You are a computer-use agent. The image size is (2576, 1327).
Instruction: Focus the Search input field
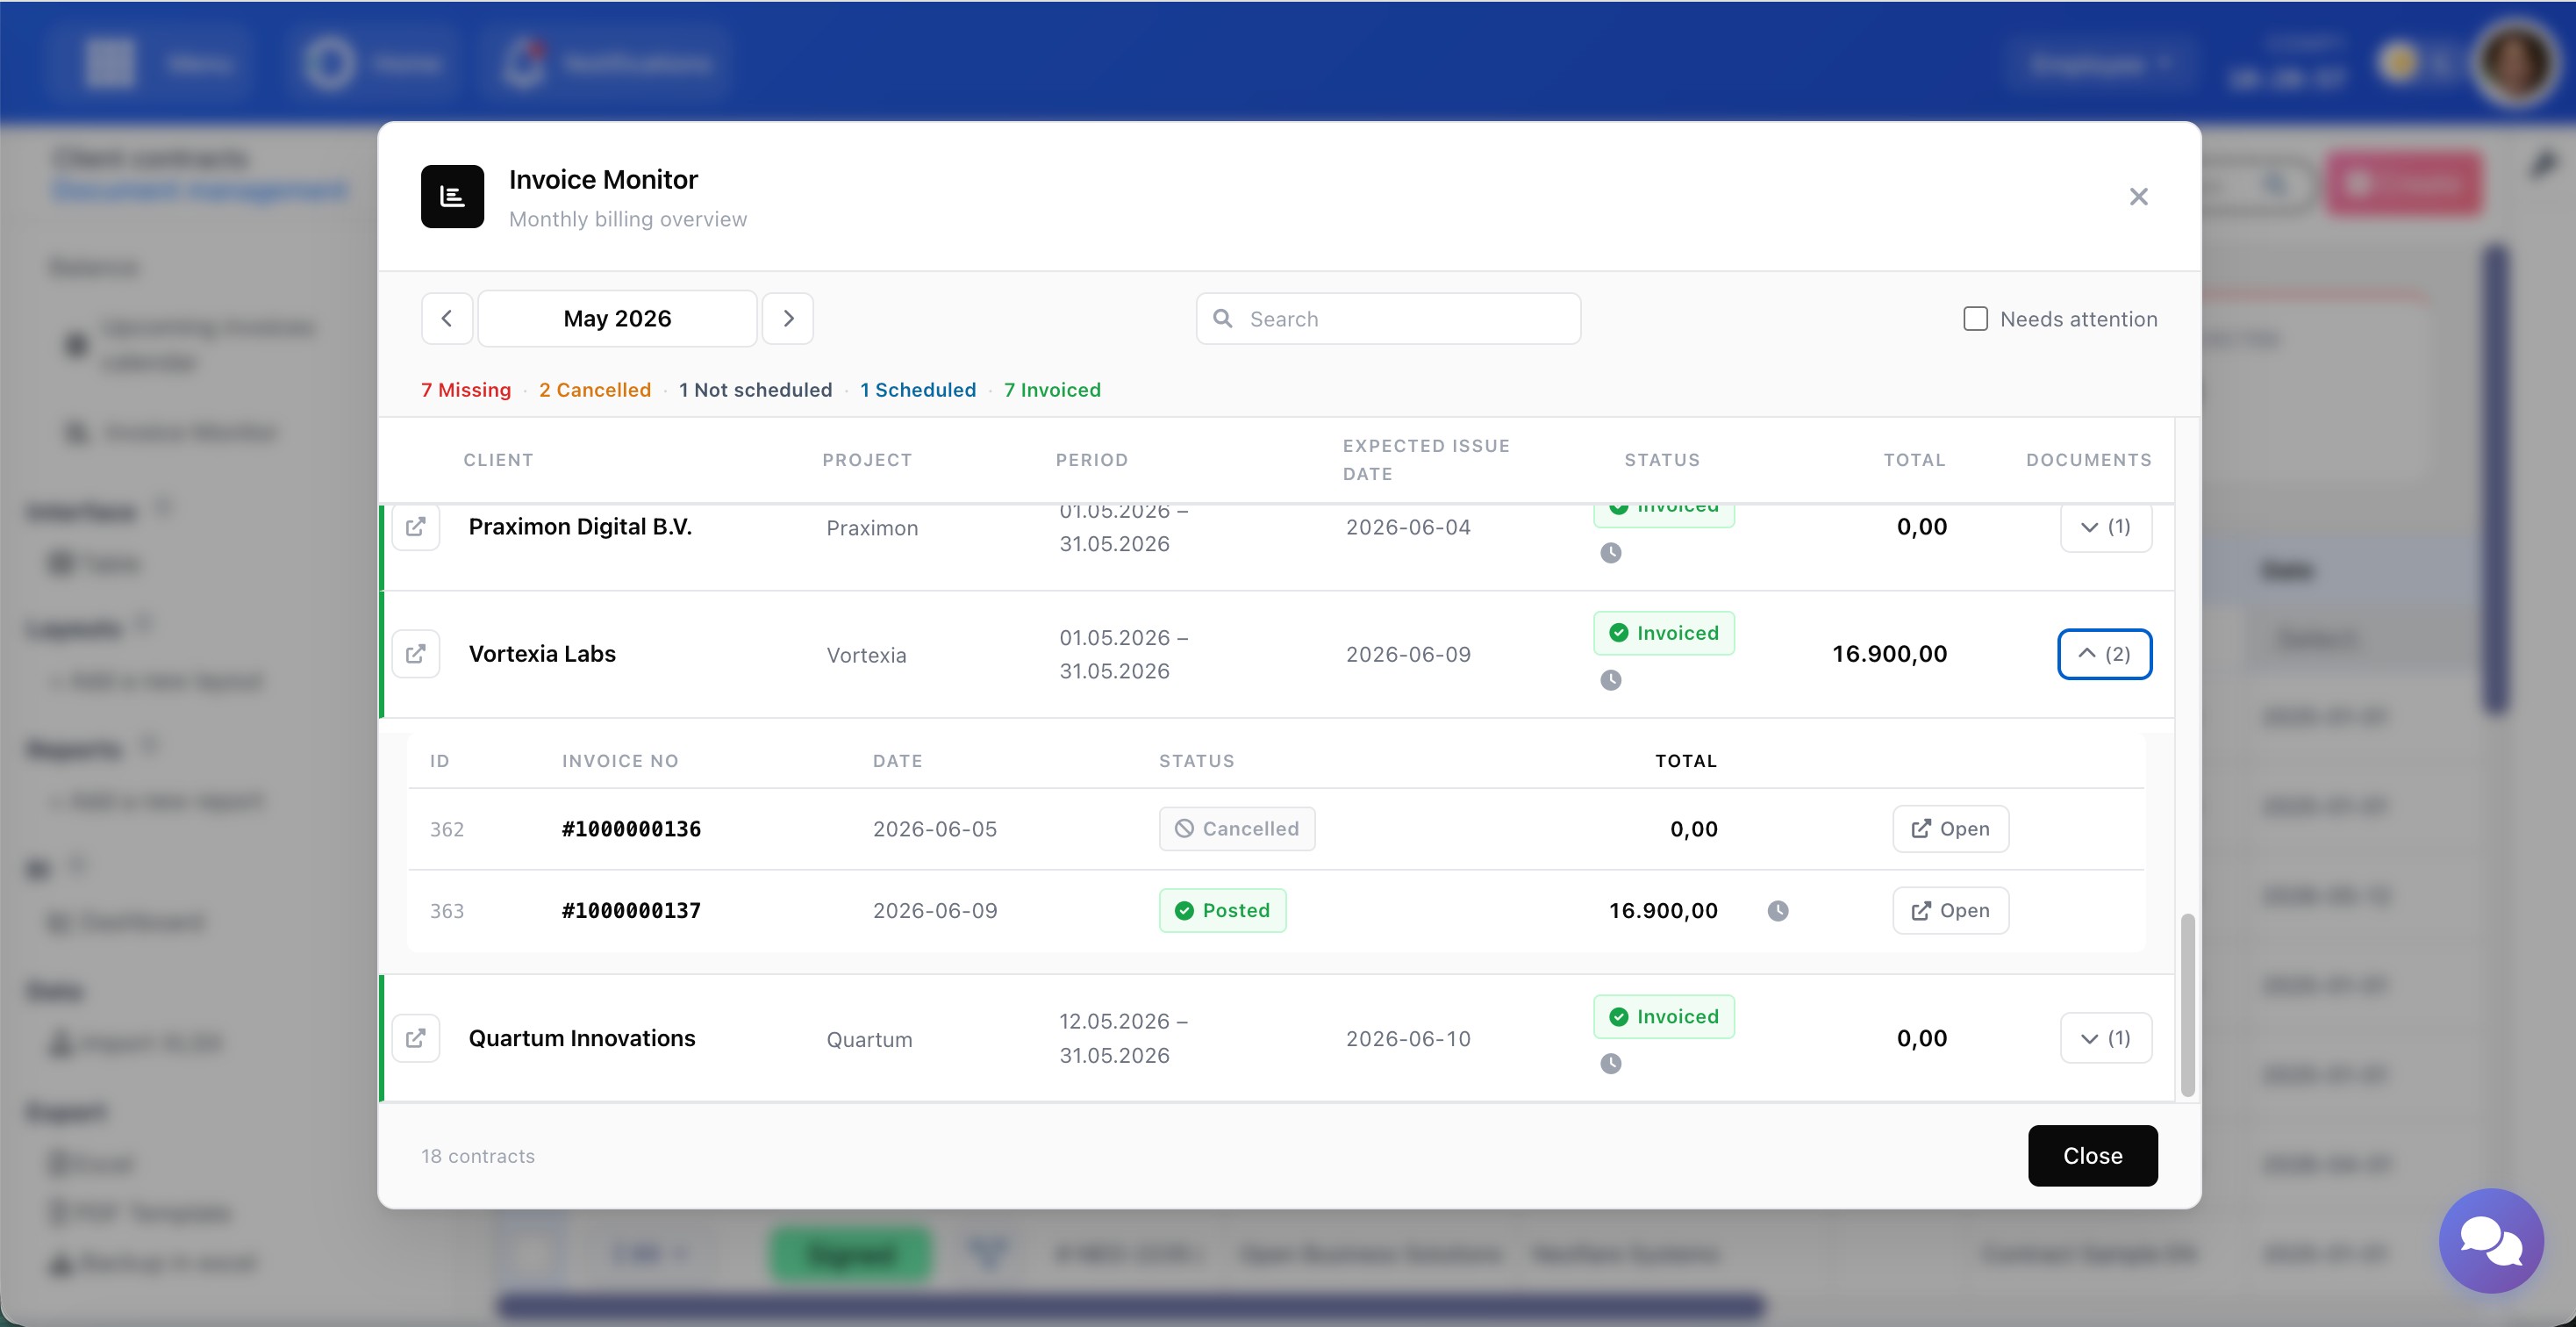[x=1388, y=319]
